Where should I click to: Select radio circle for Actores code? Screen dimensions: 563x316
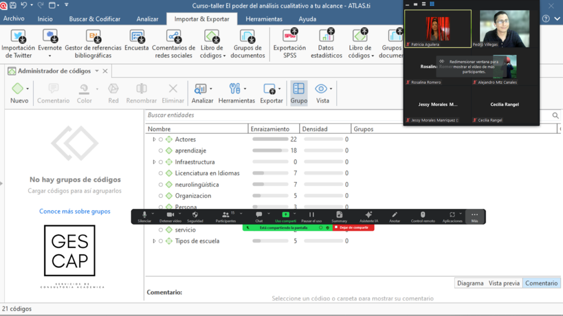161,139
